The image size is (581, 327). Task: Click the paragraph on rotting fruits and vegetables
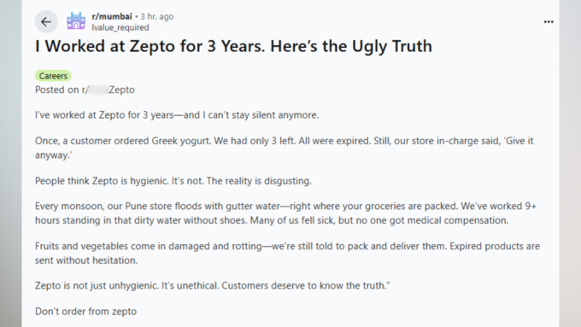[x=288, y=253]
